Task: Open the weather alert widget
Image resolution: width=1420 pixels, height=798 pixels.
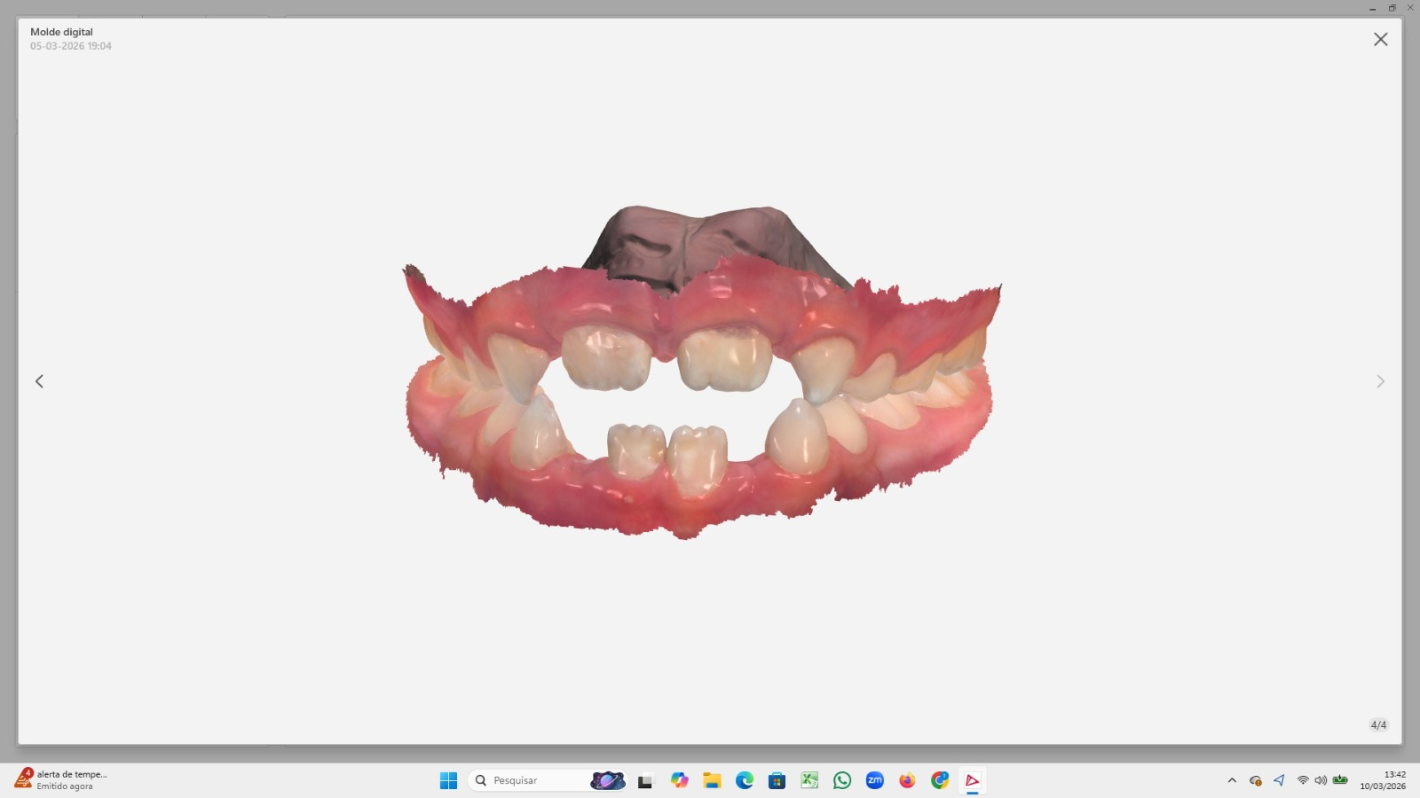Action: (x=62, y=780)
